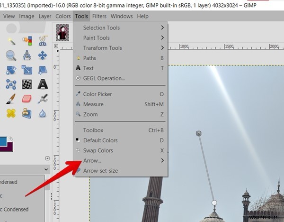This screenshot has height=222, width=284.
Task: Select the Handle Transform tool
Action: [x=11, y=84]
